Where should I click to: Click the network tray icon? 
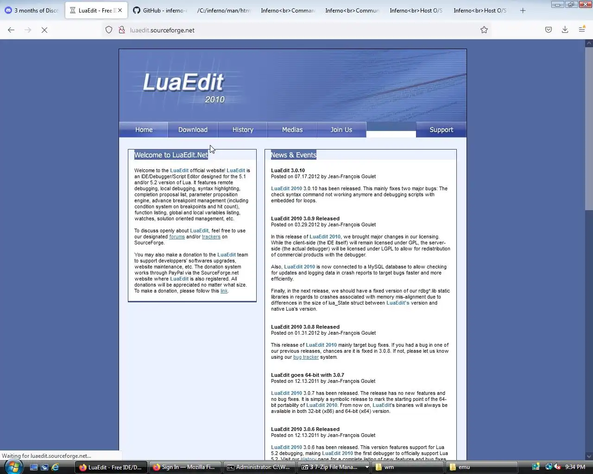point(549,467)
